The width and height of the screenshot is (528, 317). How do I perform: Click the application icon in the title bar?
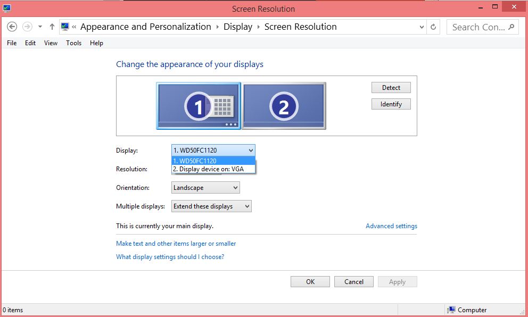point(7,8)
